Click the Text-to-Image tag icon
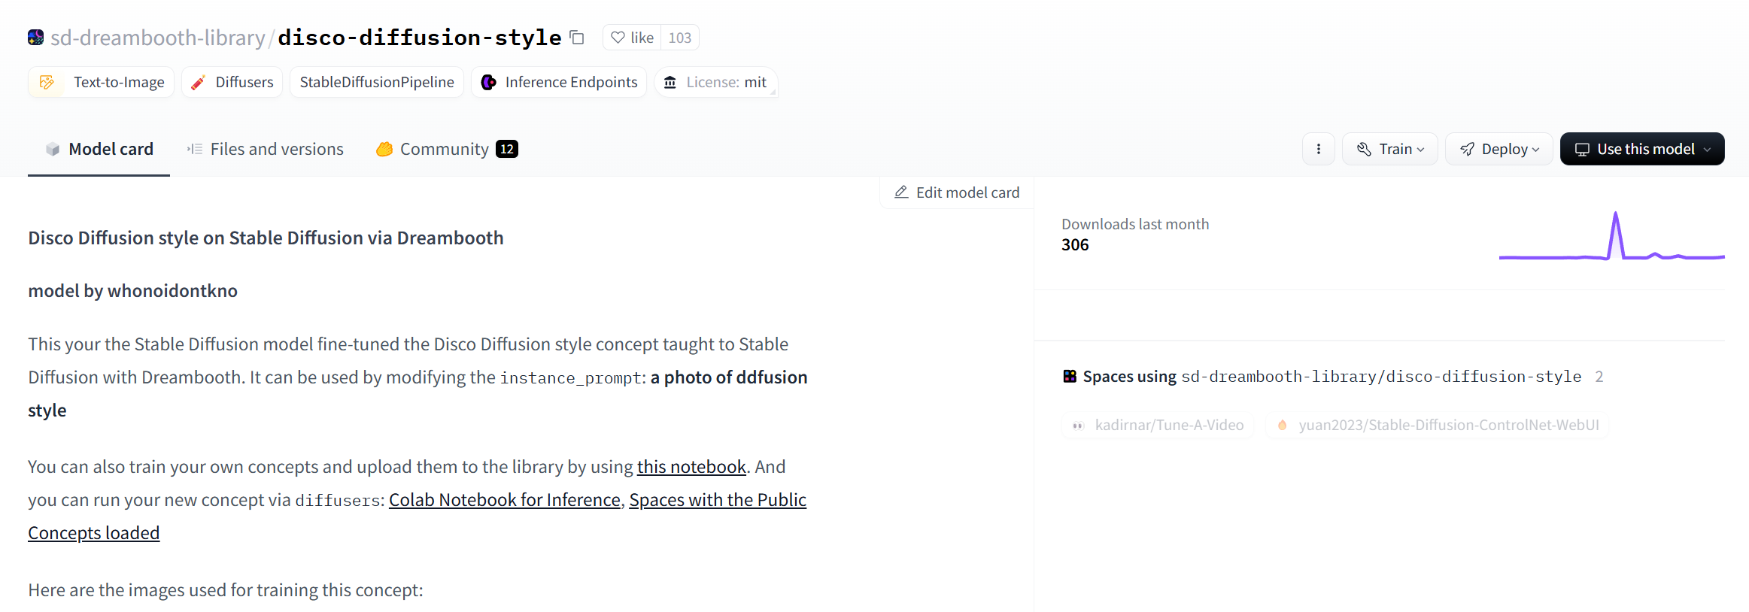This screenshot has width=1749, height=612. [47, 82]
